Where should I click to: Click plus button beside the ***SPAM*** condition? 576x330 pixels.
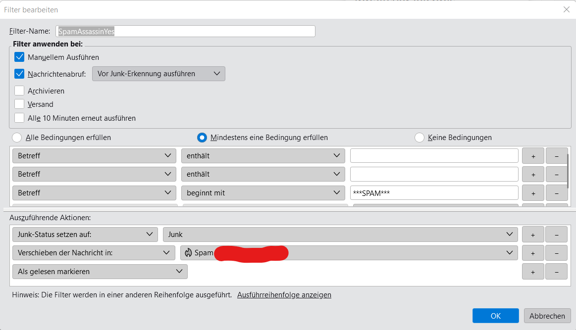(533, 192)
